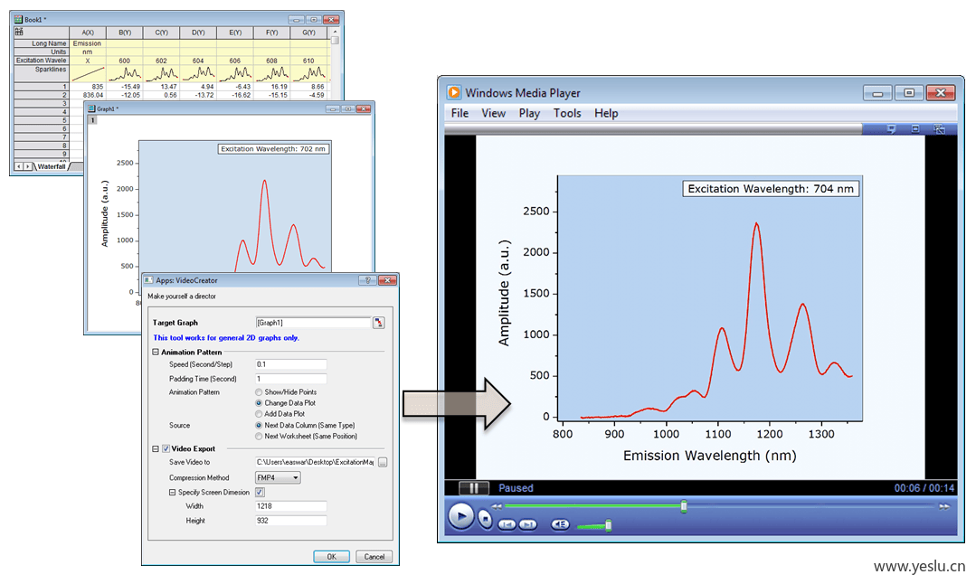
Task: Click middle square icon in media player strip
Action: coord(915,128)
